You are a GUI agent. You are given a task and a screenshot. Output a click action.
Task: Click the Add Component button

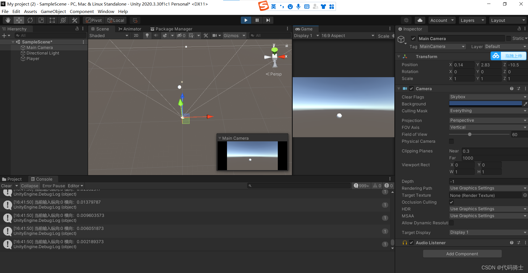[462, 254]
